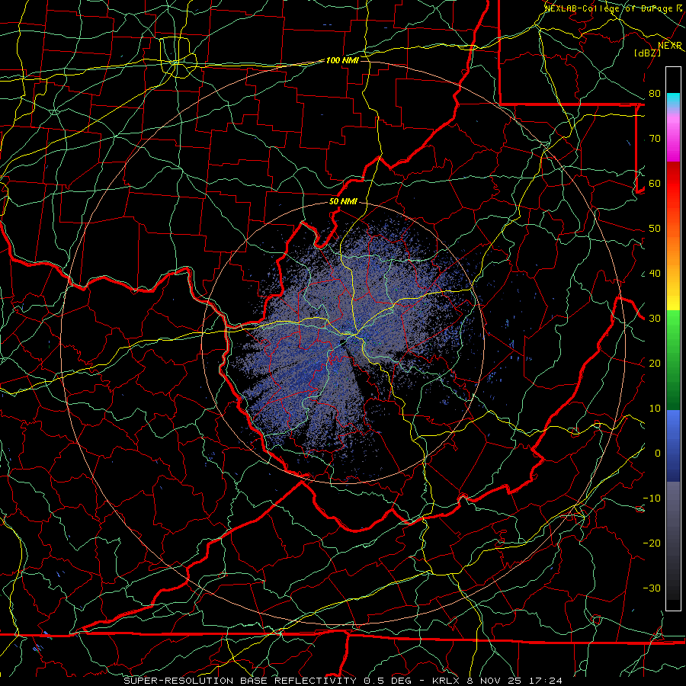Viewport: 686px width, 686px height.
Task: Click the 60 dBZ scale label
Action: click(655, 183)
